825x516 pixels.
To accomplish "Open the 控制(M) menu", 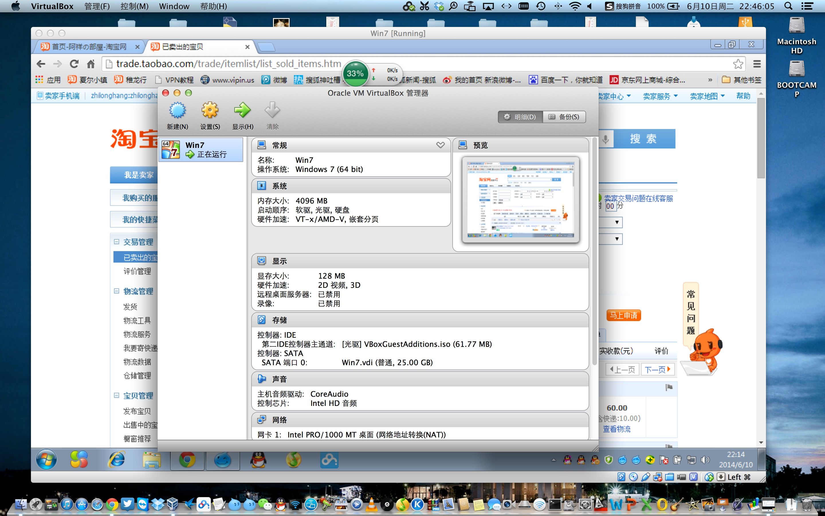I will tap(134, 6).
